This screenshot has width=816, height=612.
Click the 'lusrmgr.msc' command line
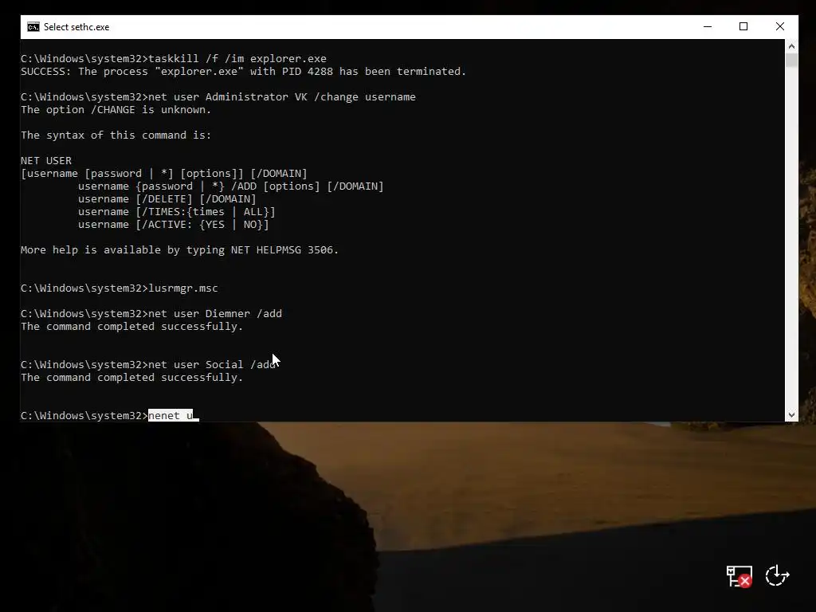tap(120, 288)
